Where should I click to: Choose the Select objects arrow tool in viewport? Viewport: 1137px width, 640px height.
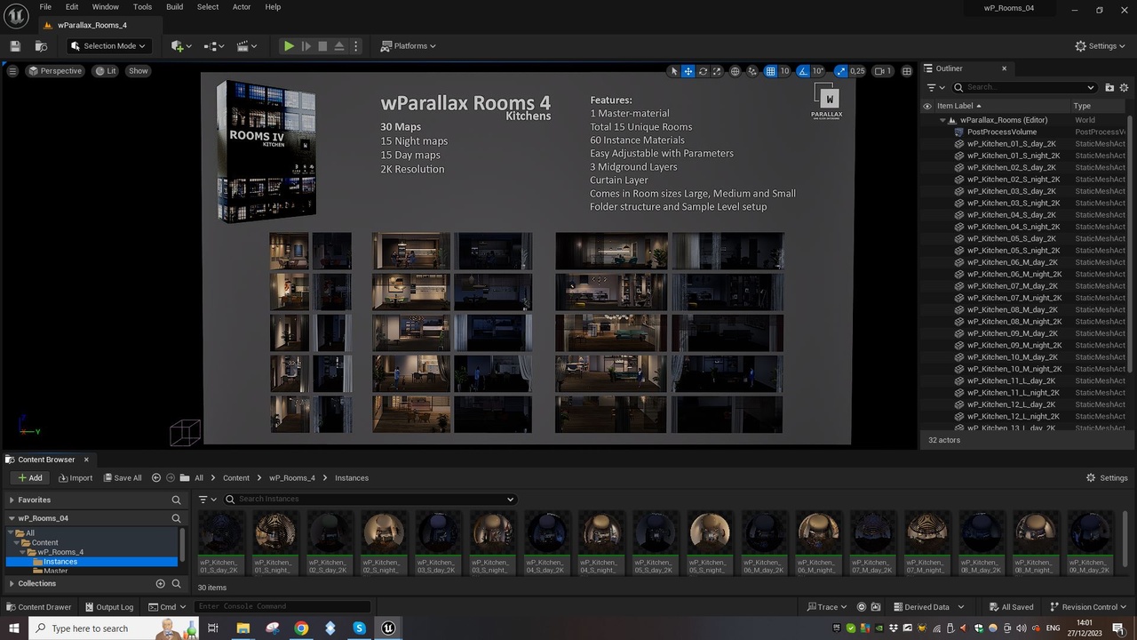tap(674, 71)
